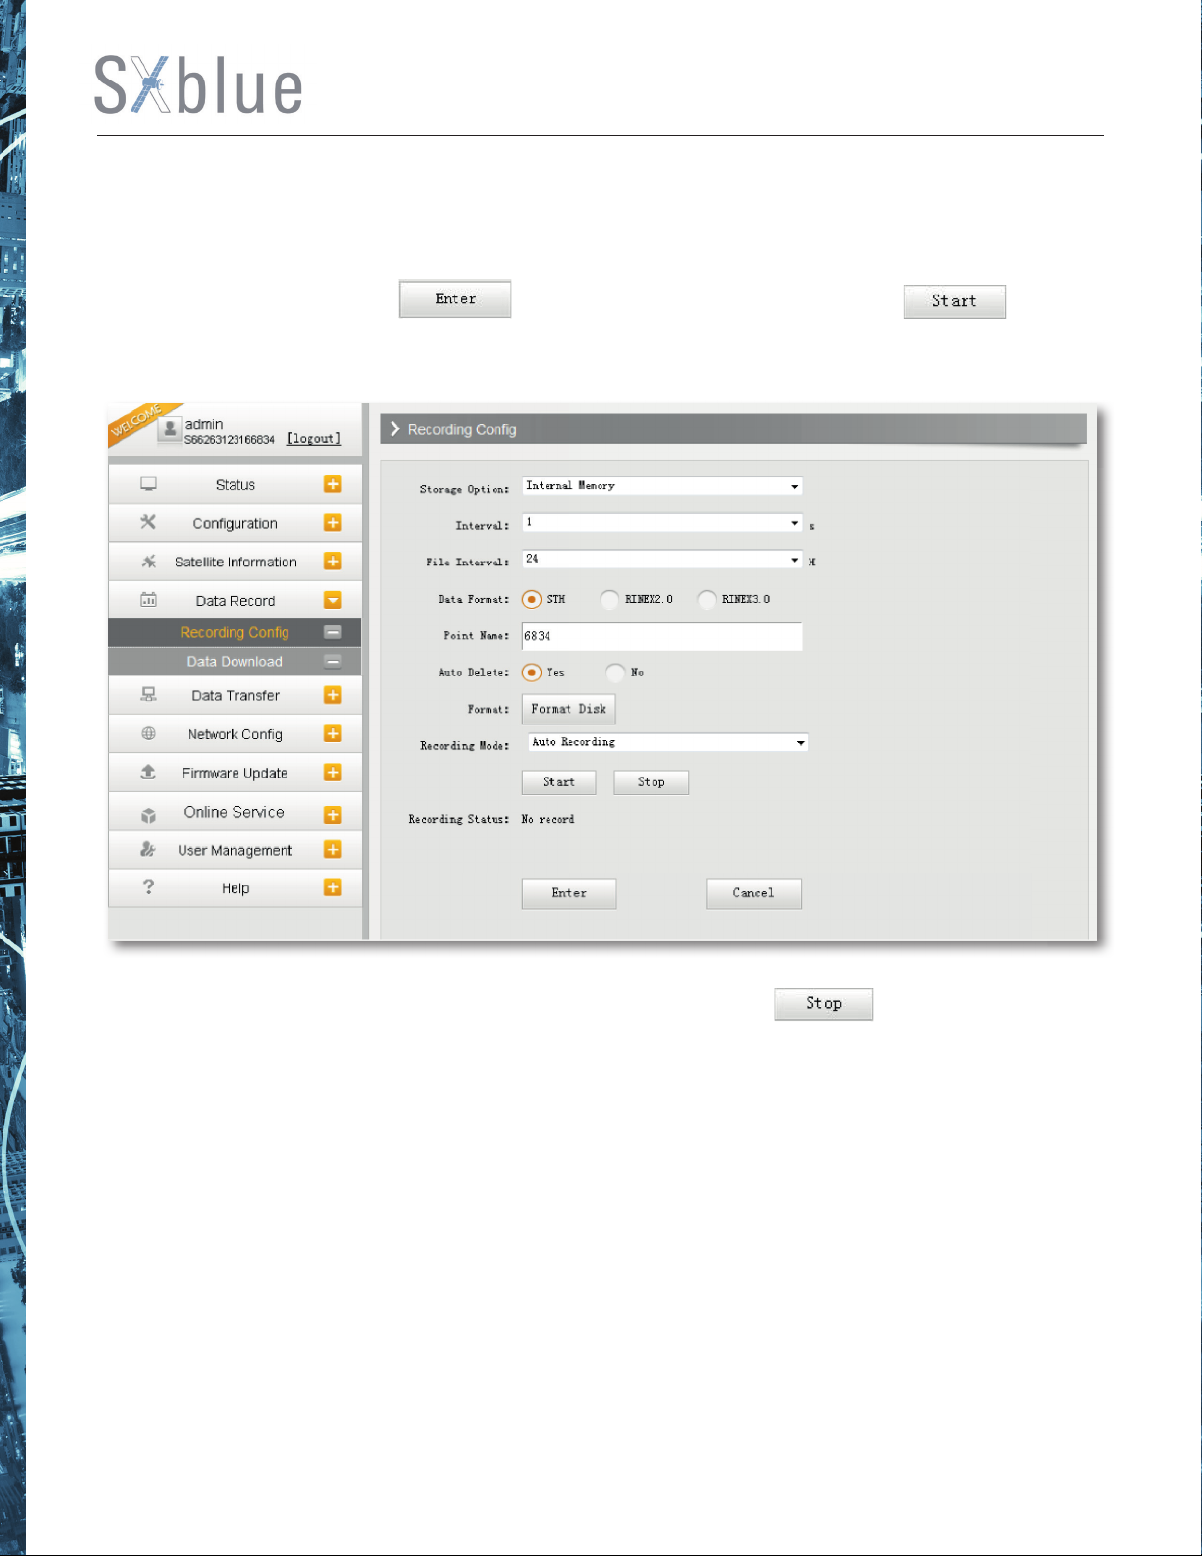The width and height of the screenshot is (1202, 1556).
Task: Click the 'No record' recording status text
Action: pos(548,819)
